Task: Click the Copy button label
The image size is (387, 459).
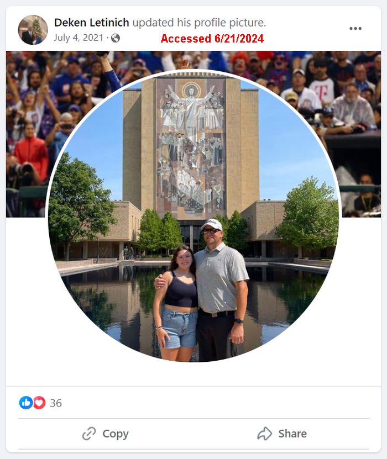Action: point(116,434)
